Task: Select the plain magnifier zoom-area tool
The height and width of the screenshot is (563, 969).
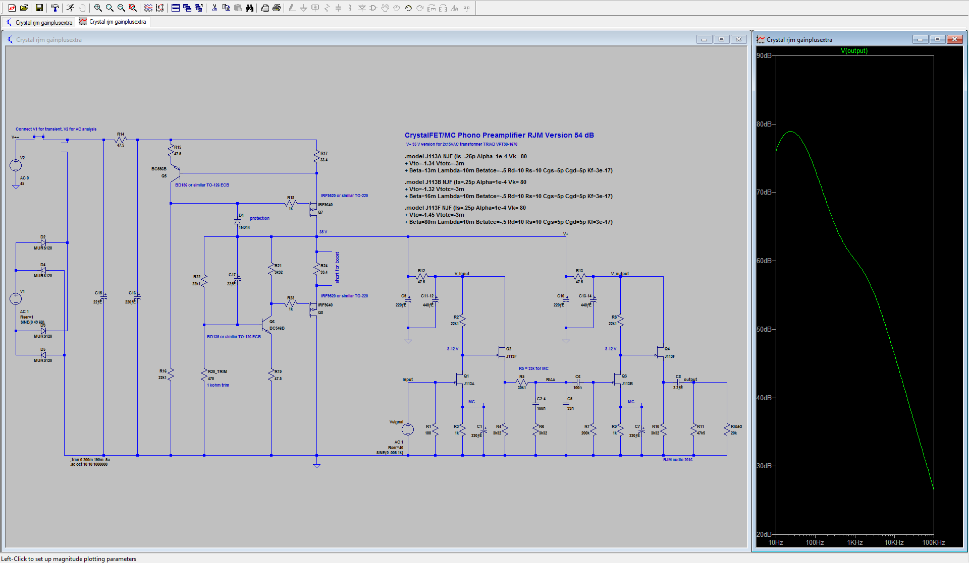Action: click(110, 8)
